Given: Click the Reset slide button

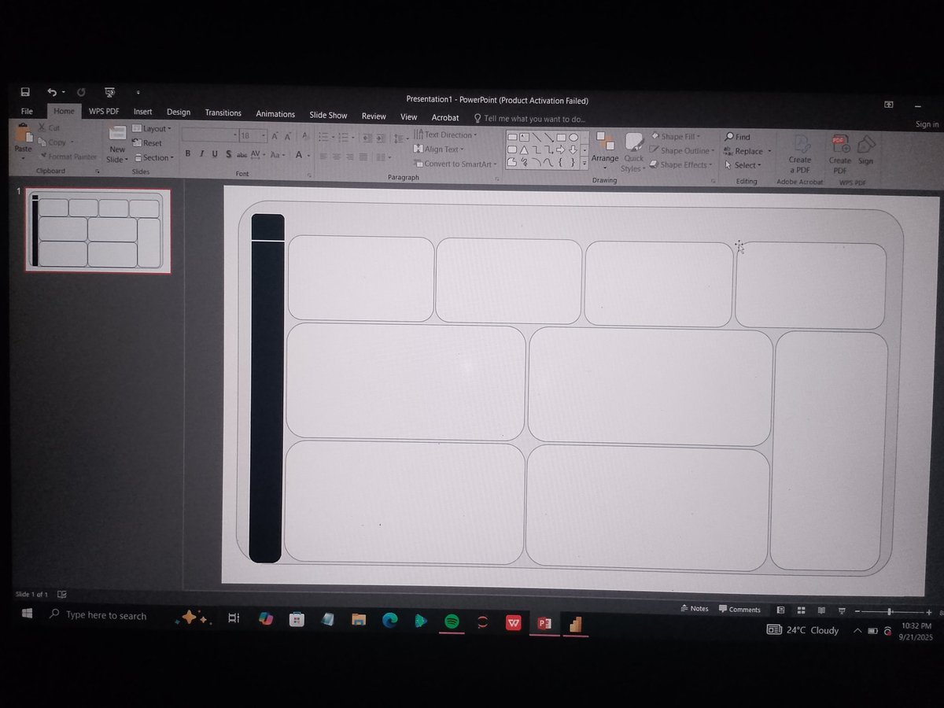Looking at the screenshot, I should click(147, 143).
